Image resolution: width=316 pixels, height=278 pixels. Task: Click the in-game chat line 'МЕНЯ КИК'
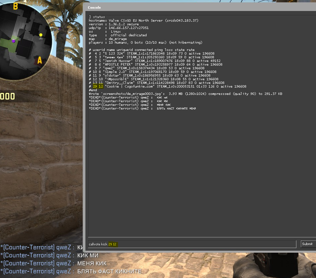[x=53, y=263]
